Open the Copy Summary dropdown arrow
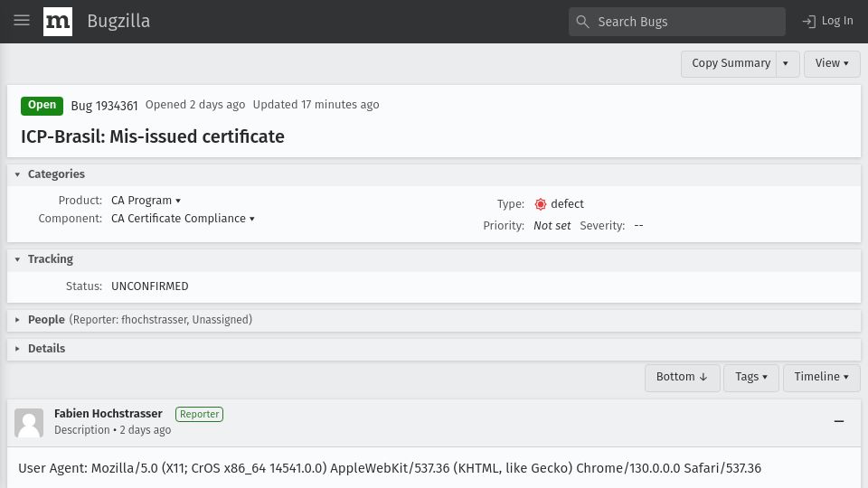Screen dimensions: 868x488 [788, 63]
